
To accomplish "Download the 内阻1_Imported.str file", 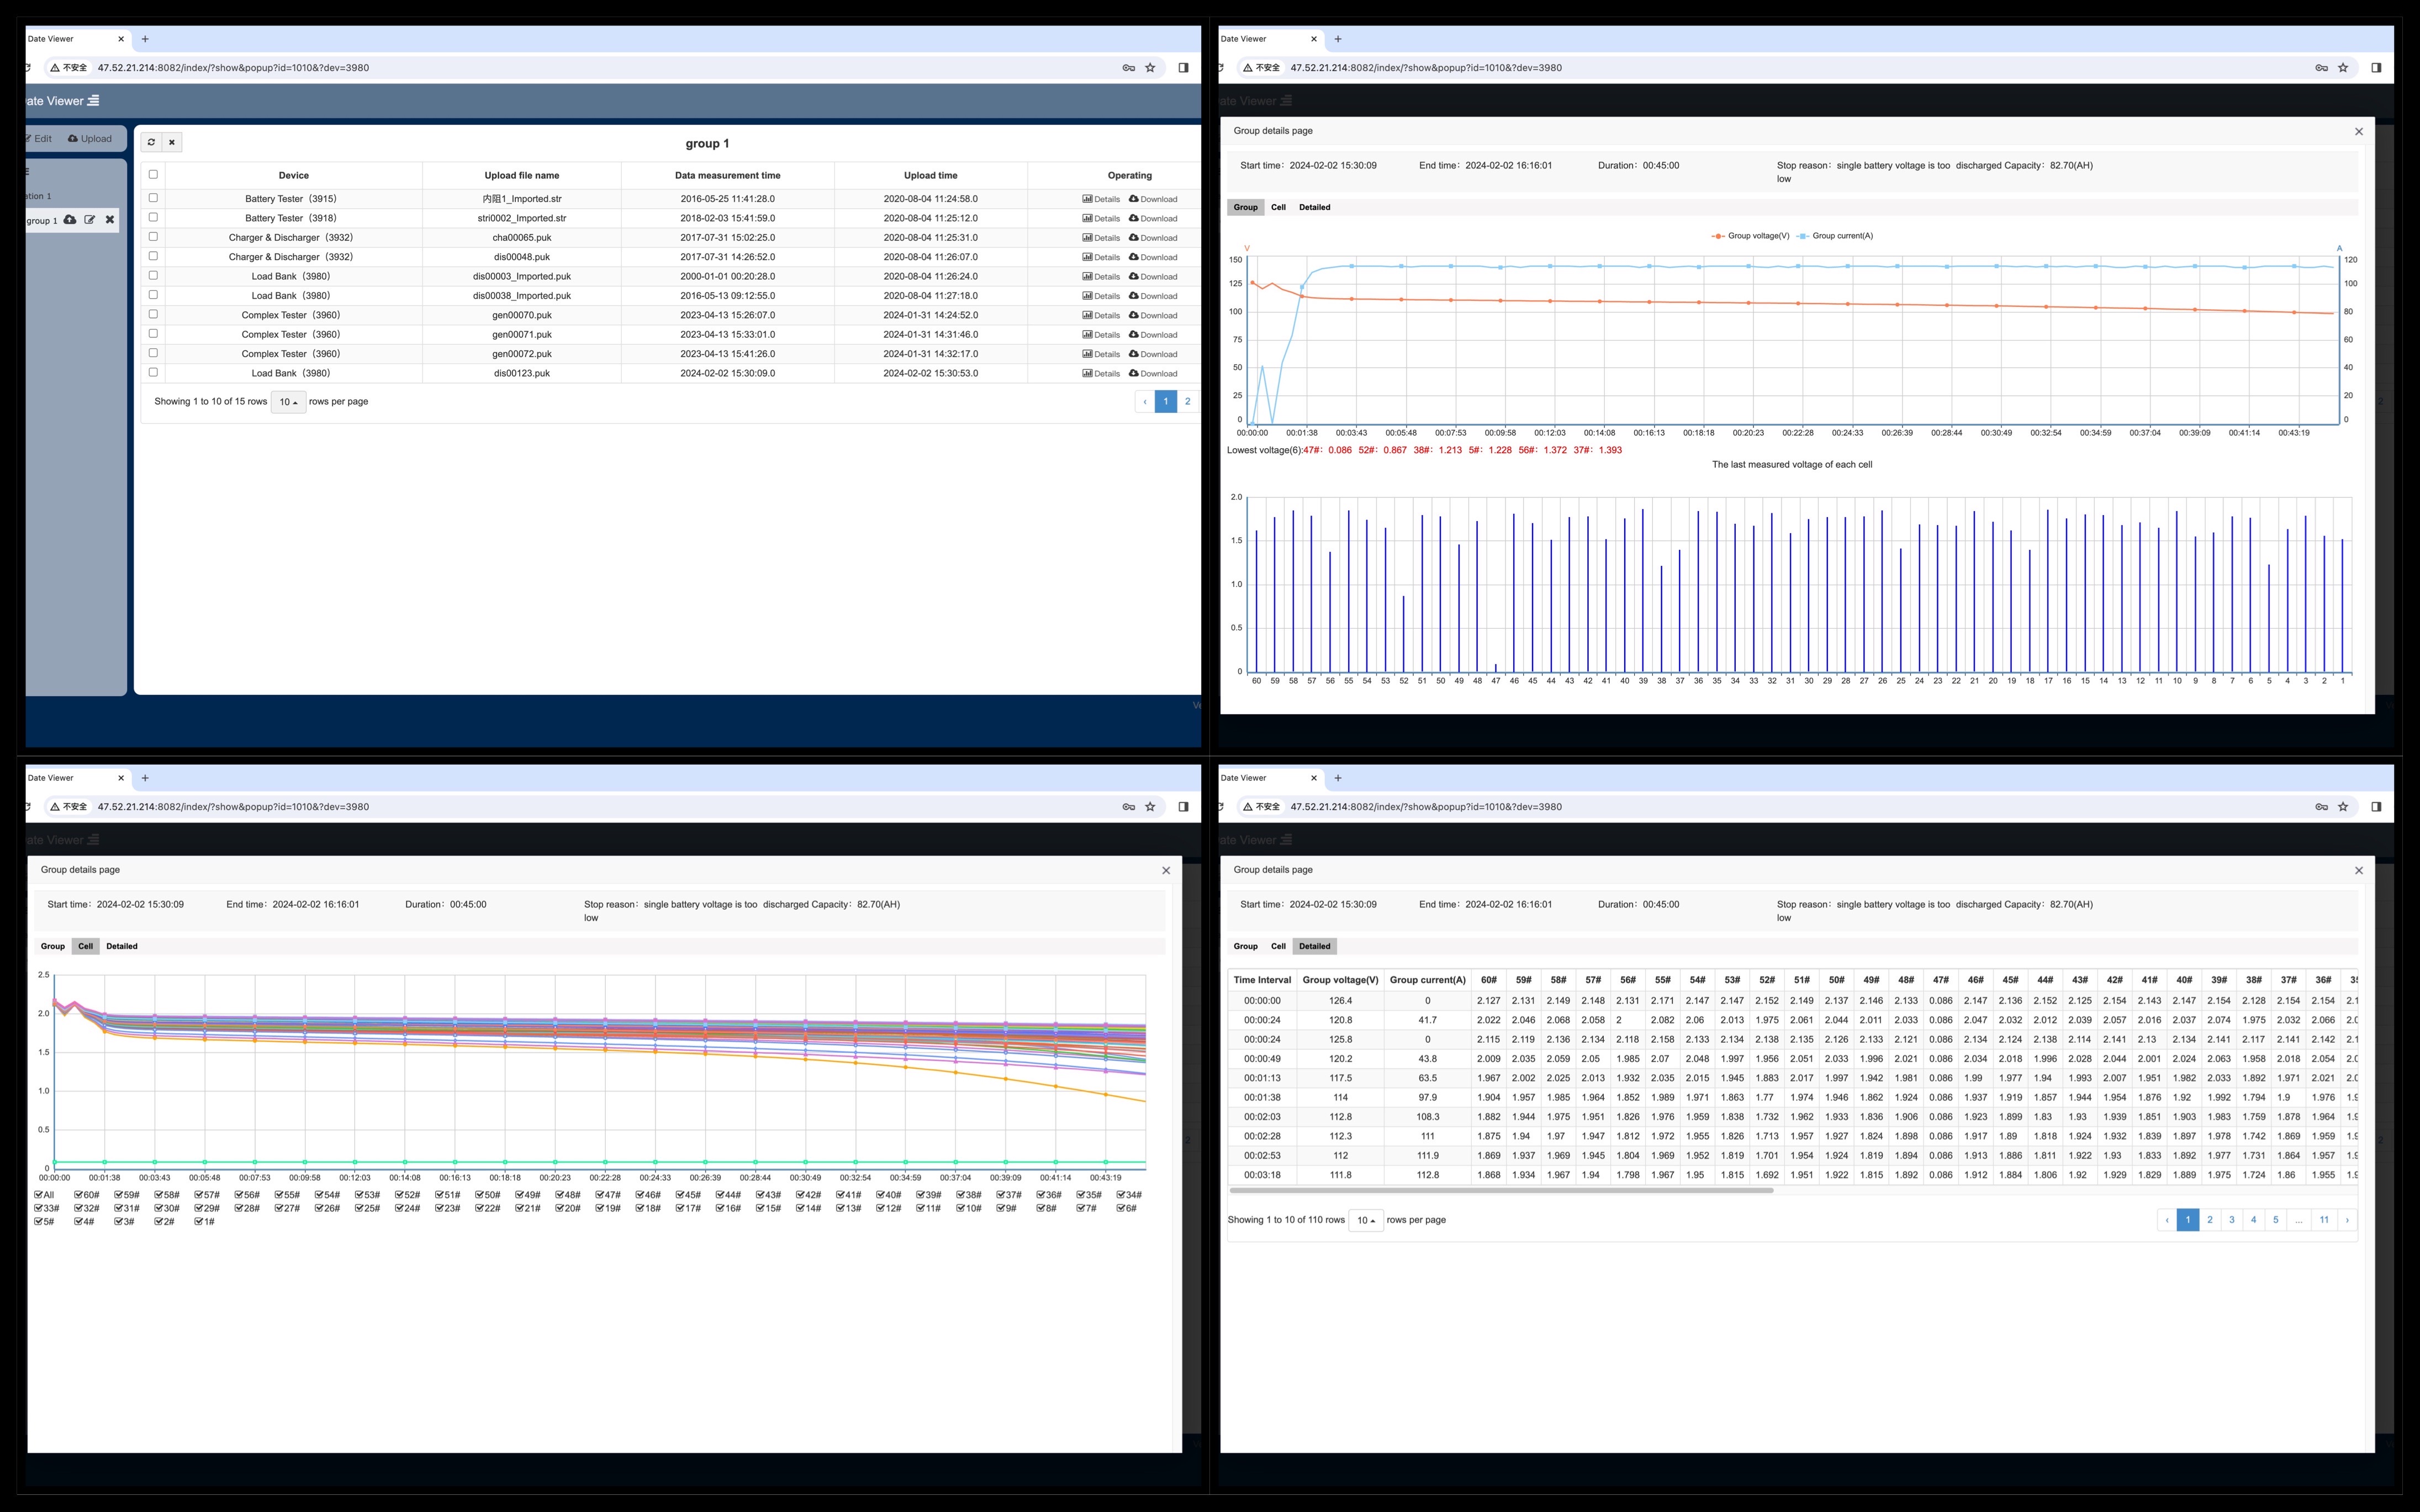I will click(1155, 198).
